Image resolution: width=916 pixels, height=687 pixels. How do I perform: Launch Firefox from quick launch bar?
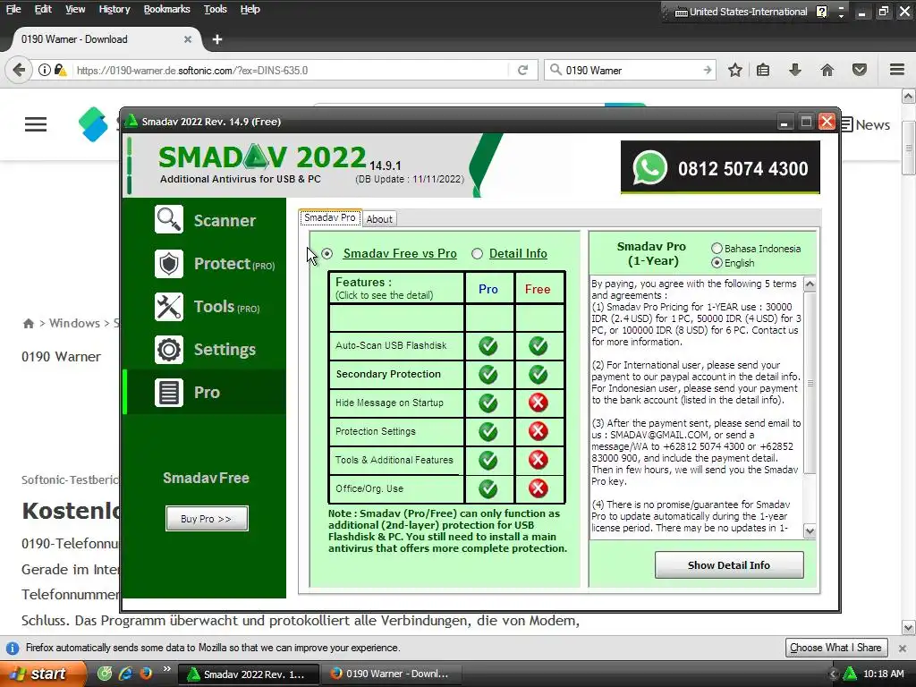(146, 673)
